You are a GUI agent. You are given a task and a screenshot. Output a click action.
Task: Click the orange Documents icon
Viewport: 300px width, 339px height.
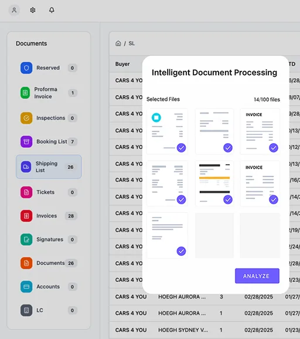point(26,263)
